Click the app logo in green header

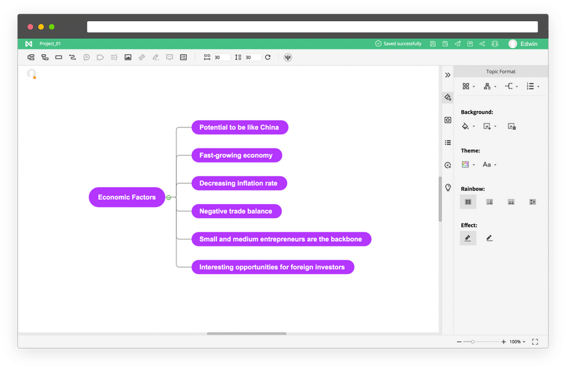coord(28,44)
